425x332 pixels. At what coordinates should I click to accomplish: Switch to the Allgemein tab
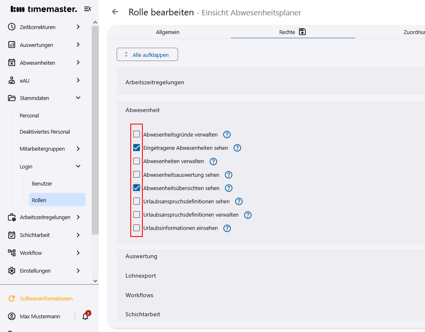click(168, 32)
